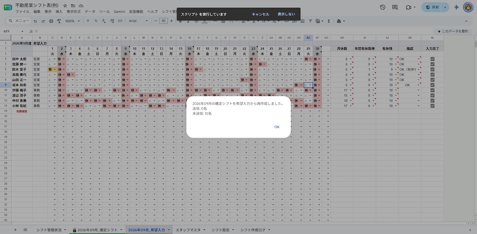Viewport: 477px width, 234px height.
Task: Switch to シフト設定 sheet tab
Action: (x=221, y=230)
